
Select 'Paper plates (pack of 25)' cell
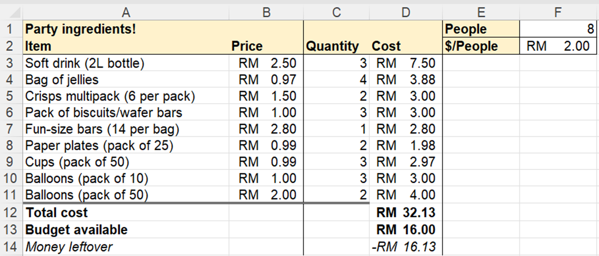click(126, 145)
